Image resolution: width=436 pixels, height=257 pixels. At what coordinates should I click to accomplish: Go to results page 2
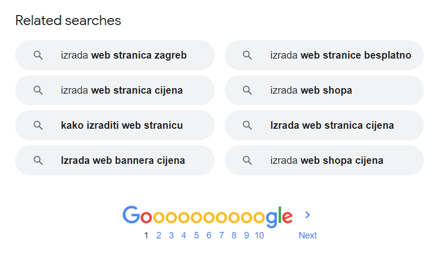tap(159, 235)
